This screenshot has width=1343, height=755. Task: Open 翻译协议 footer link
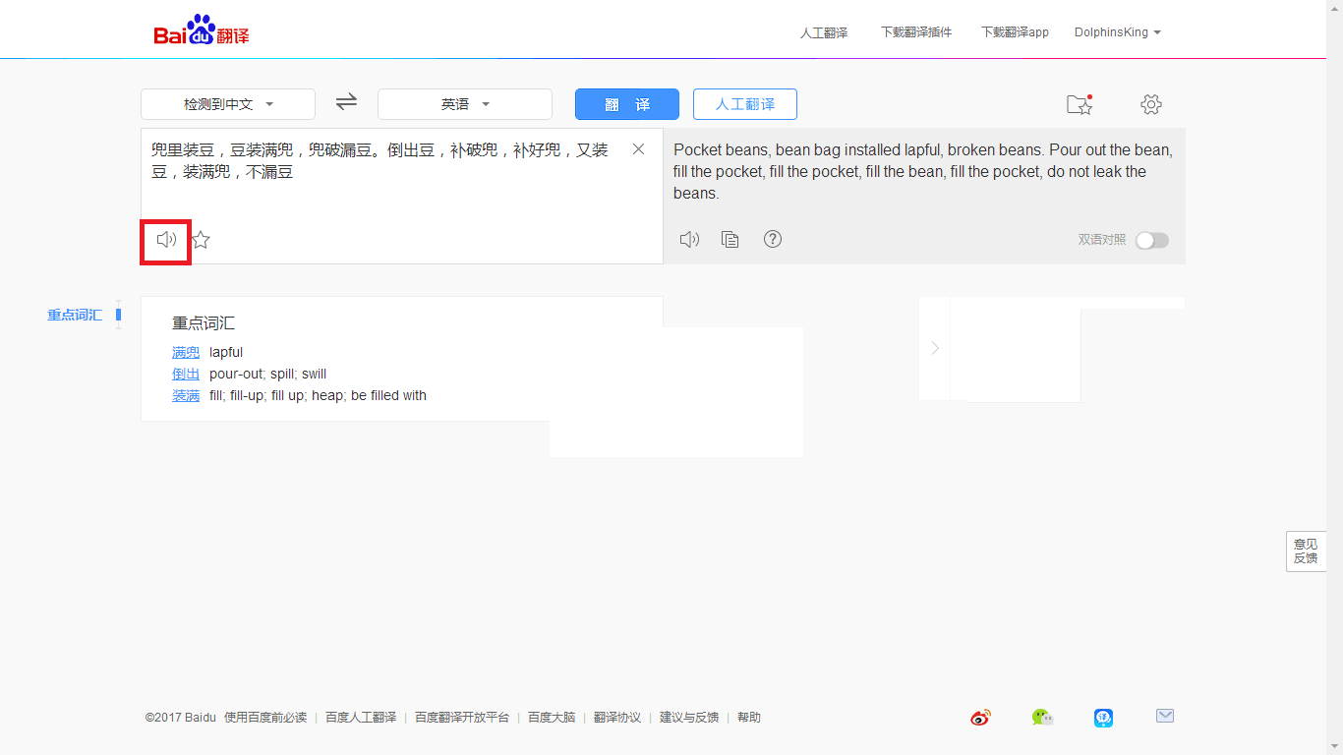tap(617, 718)
